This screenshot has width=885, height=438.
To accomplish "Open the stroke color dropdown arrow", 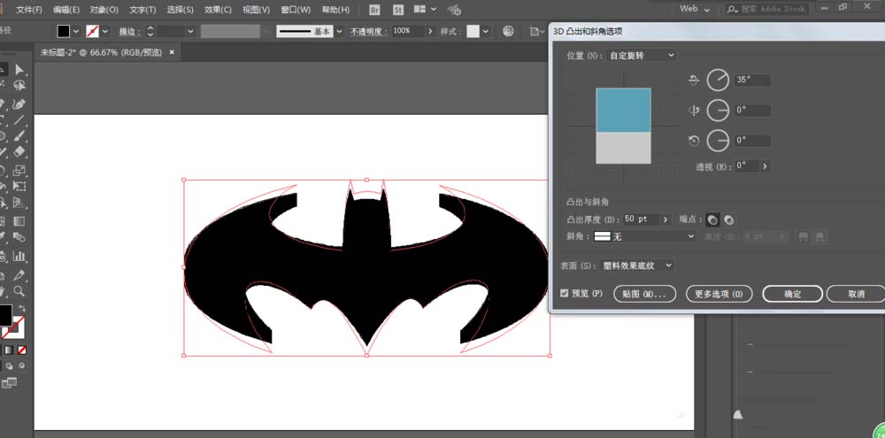I will tap(105, 32).
